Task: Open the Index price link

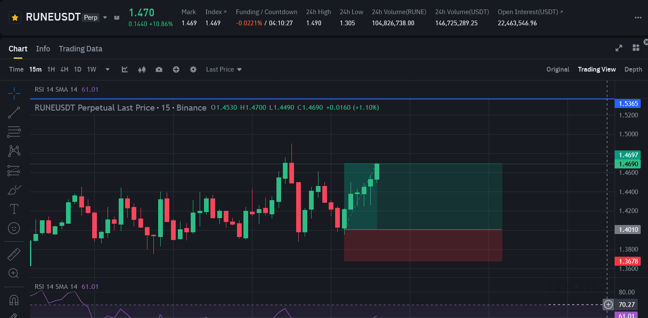Action: 216,12
